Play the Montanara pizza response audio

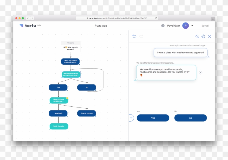click(x=200, y=73)
